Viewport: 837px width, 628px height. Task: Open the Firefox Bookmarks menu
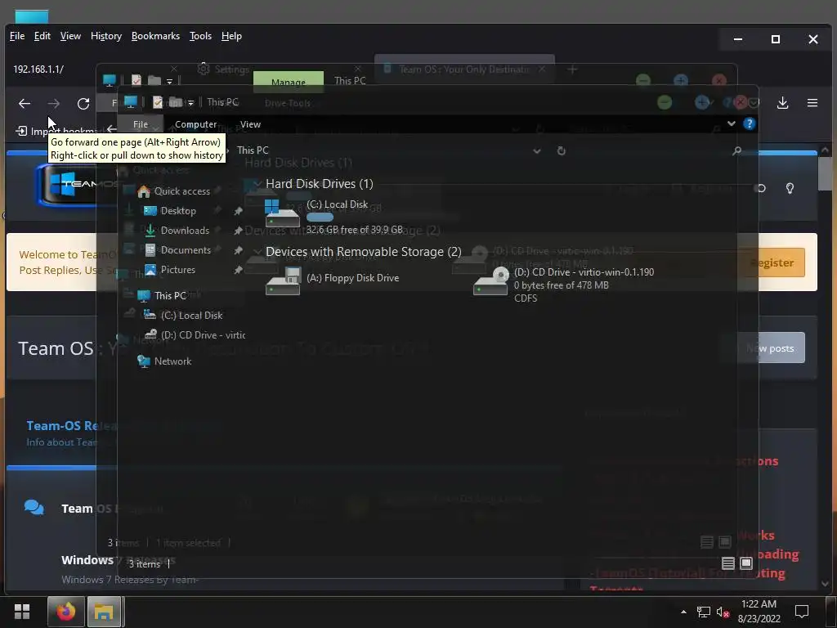(x=155, y=36)
